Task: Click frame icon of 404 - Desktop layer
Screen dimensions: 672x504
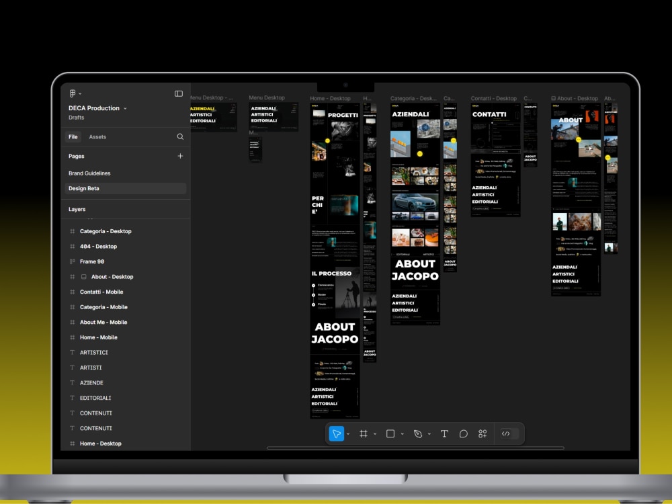Action: [72, 247]
